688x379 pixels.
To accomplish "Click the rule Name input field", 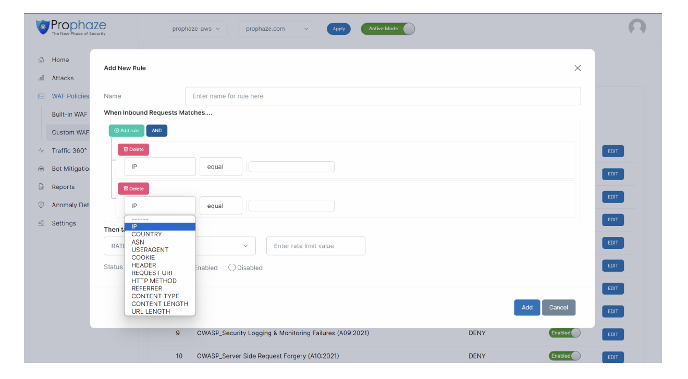I will (383, 96).
